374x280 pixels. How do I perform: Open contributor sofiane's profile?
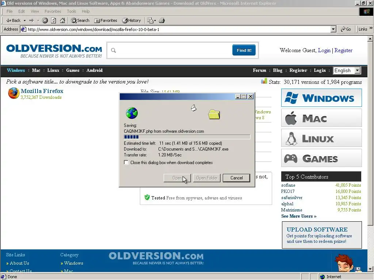click(x=288, y=185)
